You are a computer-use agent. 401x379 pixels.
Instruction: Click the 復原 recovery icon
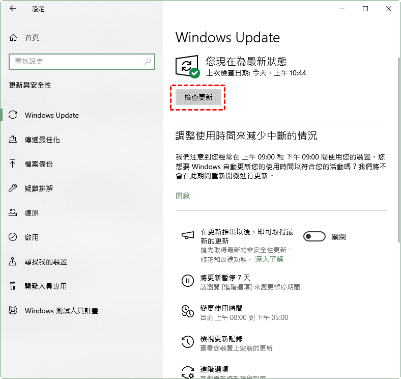[13, 212]
